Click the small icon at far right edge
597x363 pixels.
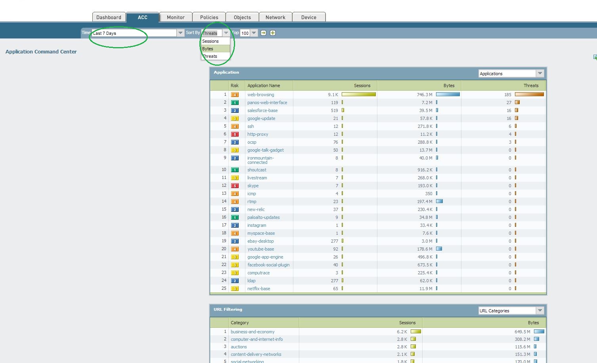point(595,57)
